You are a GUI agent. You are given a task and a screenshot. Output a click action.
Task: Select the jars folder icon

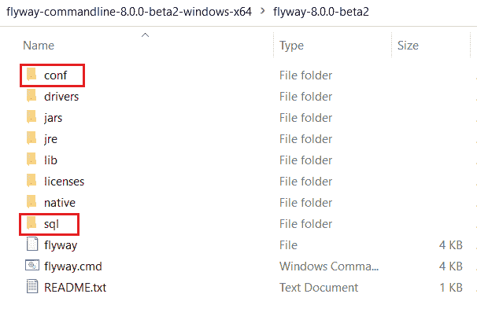click(31, 117)
